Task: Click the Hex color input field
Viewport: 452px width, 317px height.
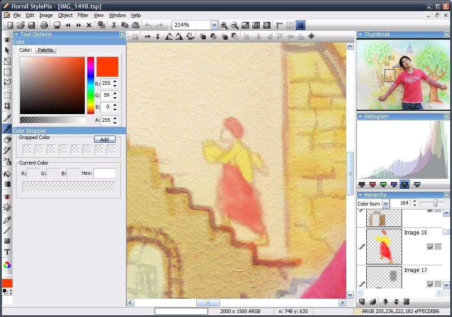Action: coord(104,173)
